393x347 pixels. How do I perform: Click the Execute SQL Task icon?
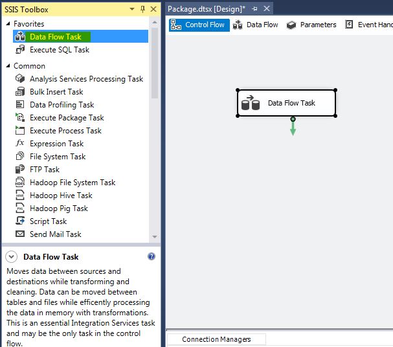coord(20,50)
